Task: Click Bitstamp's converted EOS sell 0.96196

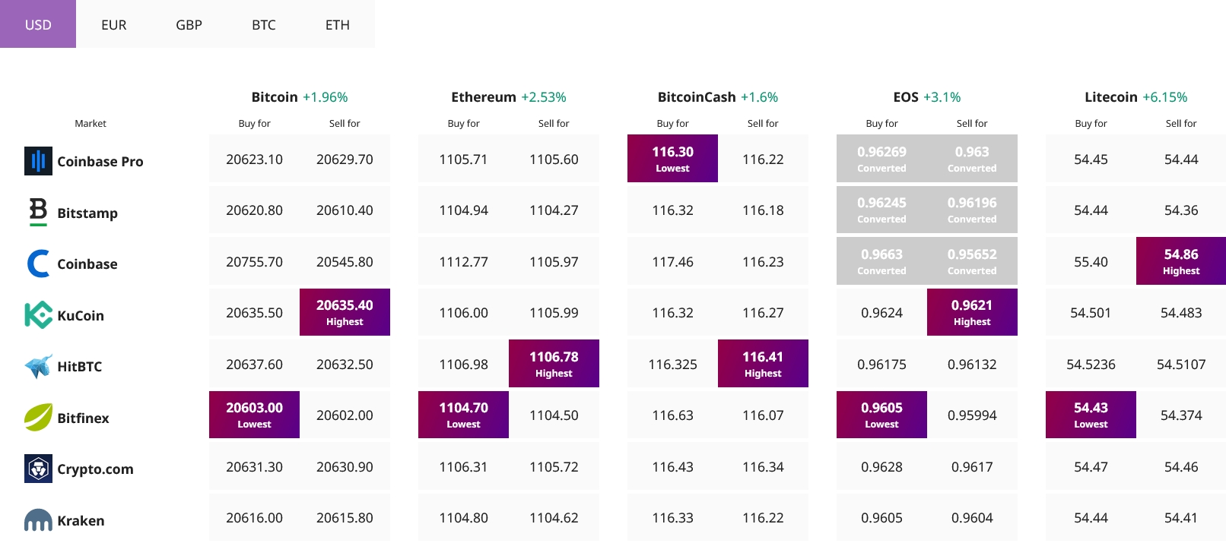Action: tap(972, 210)
